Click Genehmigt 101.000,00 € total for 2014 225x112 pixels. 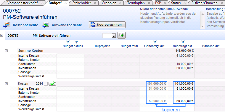[157, 83]
